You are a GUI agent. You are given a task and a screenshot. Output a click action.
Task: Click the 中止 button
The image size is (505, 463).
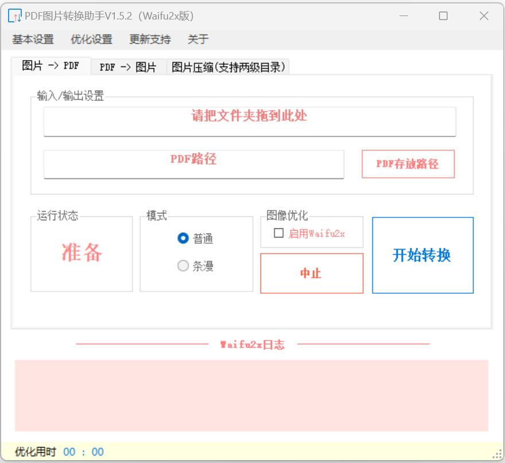tap(312, 273)
